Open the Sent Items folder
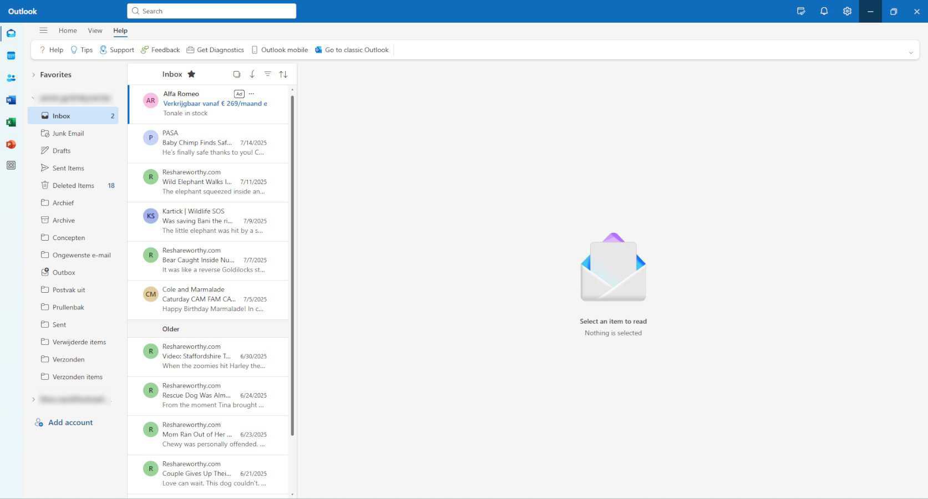The image size is (928, 499). tap(73, 168)
